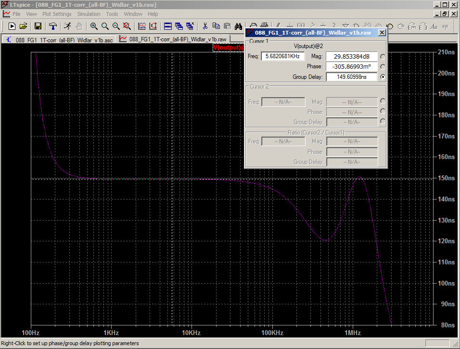Click the zoom full extents icon
The height and width of the screenshot is (349, 460).
127,26
